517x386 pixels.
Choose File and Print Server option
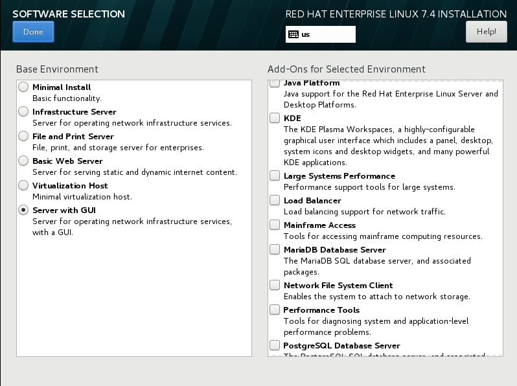23,136
